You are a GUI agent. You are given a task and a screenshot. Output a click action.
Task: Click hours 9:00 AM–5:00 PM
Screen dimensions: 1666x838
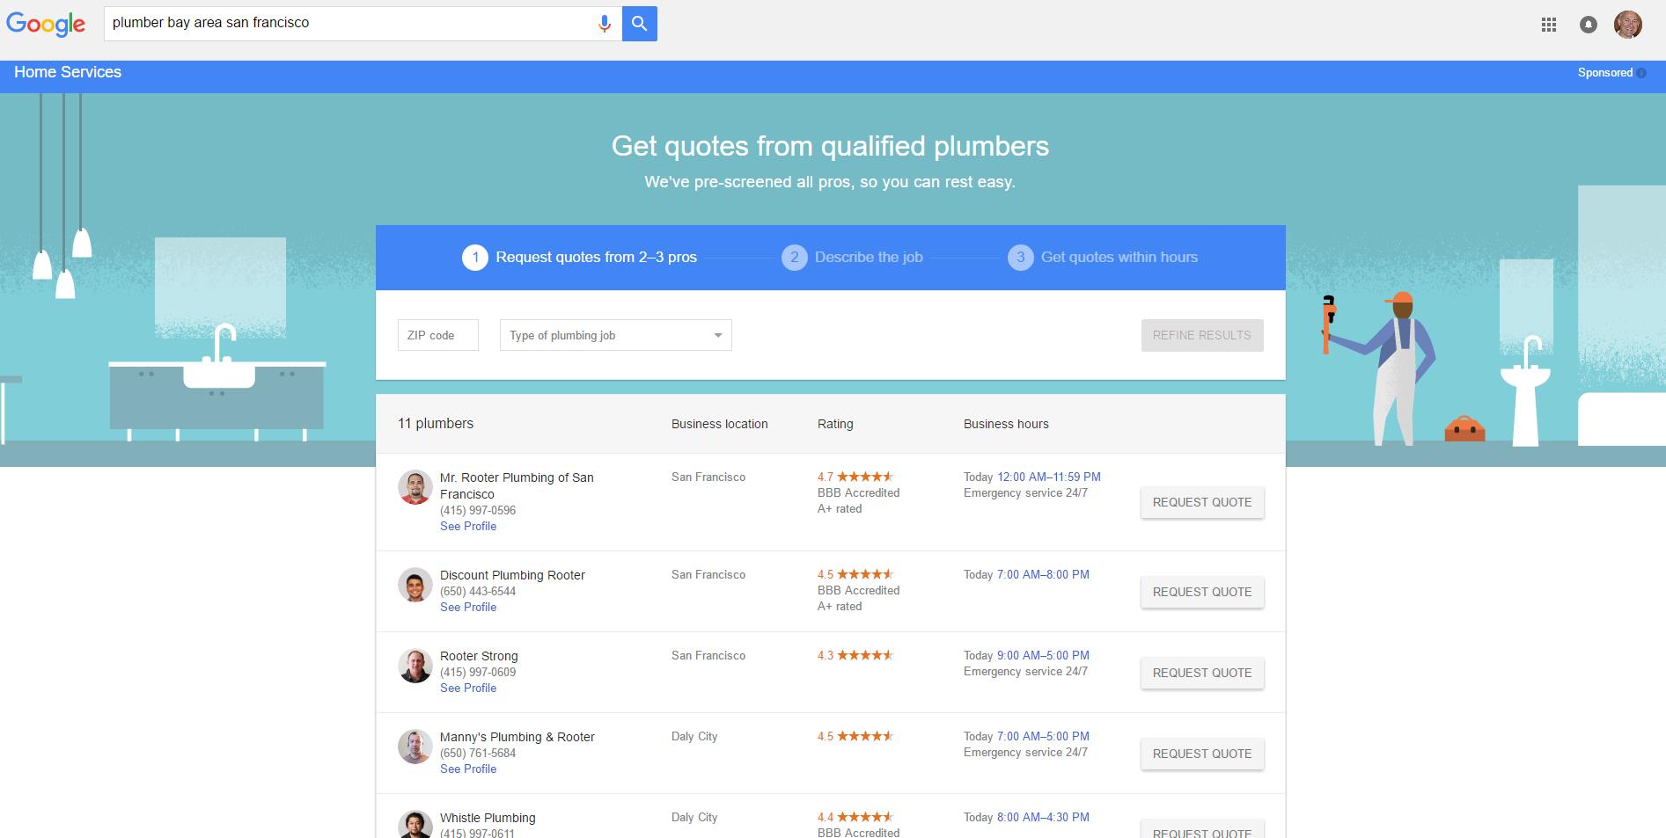pos(1043,655)
